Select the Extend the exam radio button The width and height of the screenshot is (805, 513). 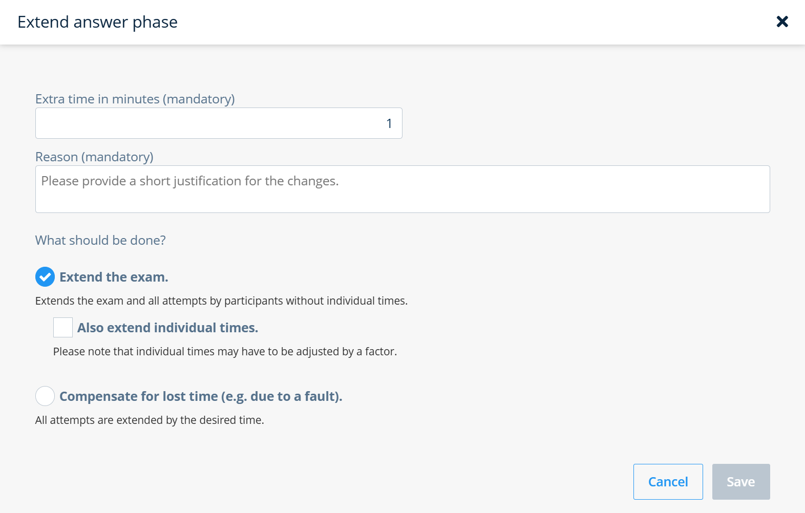pyautogui.click(x=45, y=277)
